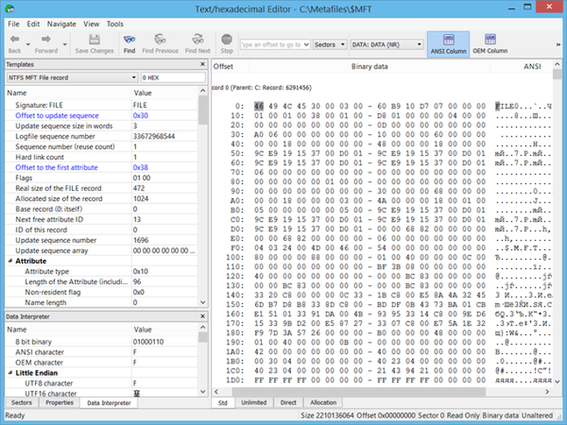
Task: Click the Stop sign icon
Action: pyautogui.click(x=227, y=39)
